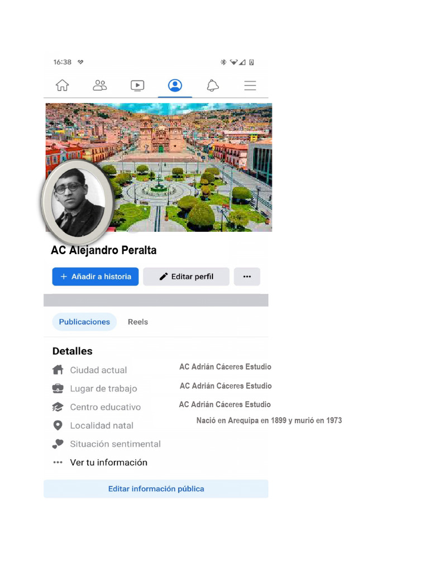
Task: Click the Localidad natal pin icon
Action: [58, 425]
